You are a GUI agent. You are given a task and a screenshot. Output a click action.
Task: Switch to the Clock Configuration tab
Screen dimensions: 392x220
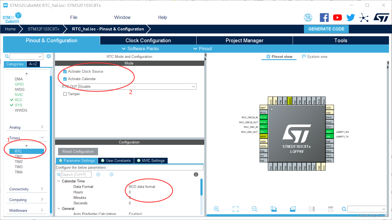(x=148, y=40)
